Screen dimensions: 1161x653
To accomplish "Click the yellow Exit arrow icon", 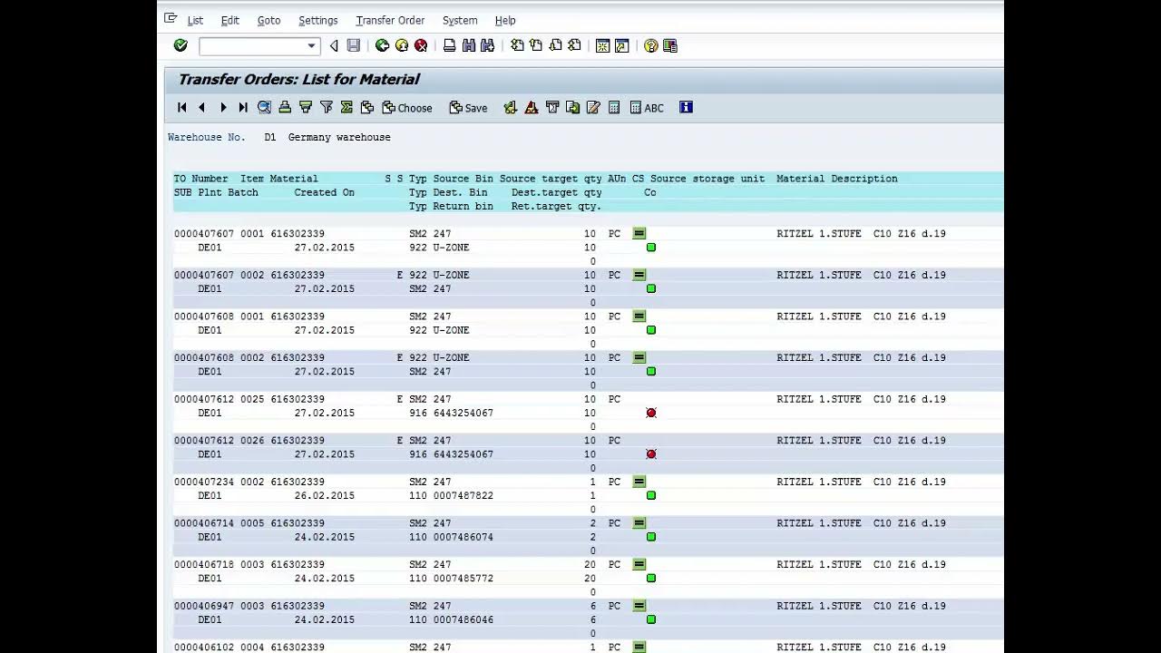I will coord(402,45).
